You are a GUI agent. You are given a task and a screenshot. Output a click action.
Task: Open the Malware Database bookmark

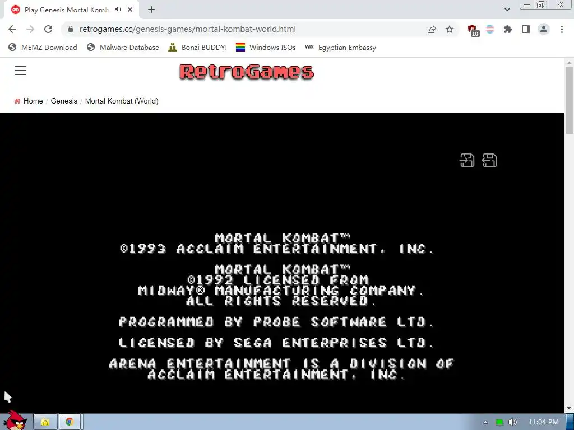click(x=123, y=47)
